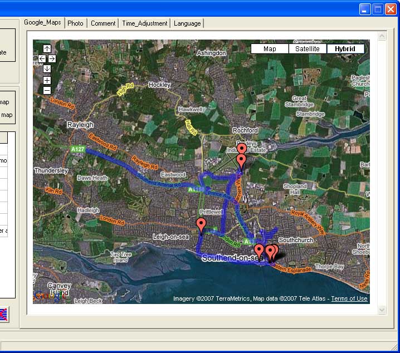Close the application window
This screenshot has height=353, width=400.
pyautogui.click(x=391, y=9)
